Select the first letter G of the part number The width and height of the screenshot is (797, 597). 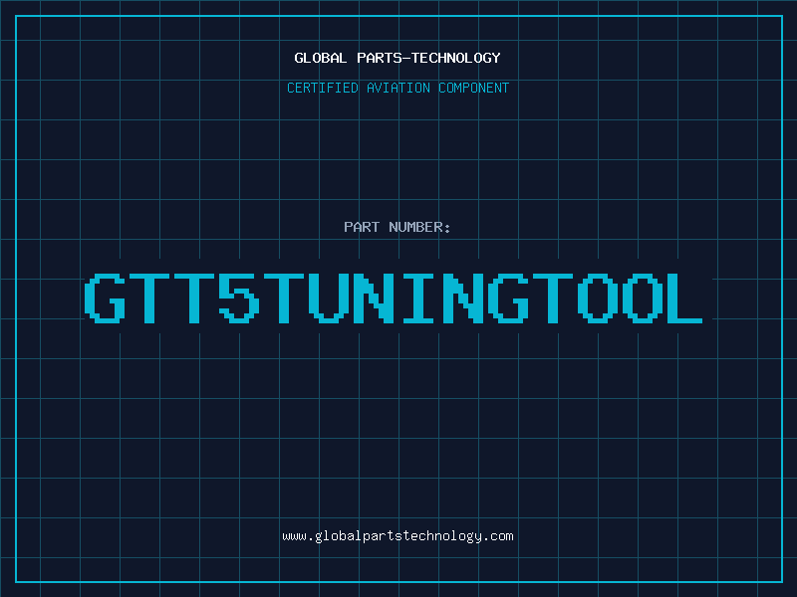click(106, 298)
